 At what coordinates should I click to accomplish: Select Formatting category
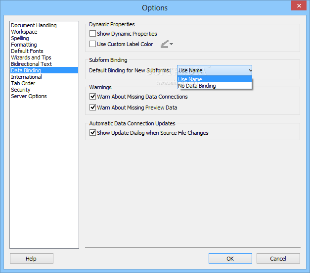(44, 45)
